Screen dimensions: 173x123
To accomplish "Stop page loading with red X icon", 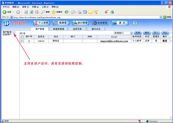I will 26,12.
